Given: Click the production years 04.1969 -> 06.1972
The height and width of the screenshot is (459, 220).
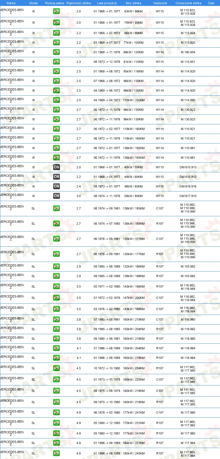Looking at the screenshot, I should [x=107, y=91].
